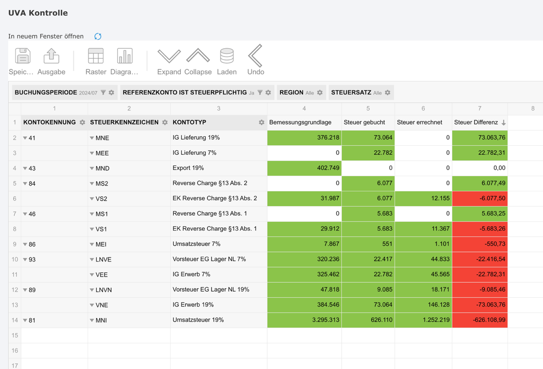
Task: Open the Ausgabe export icon
Action: coord(51,56)
